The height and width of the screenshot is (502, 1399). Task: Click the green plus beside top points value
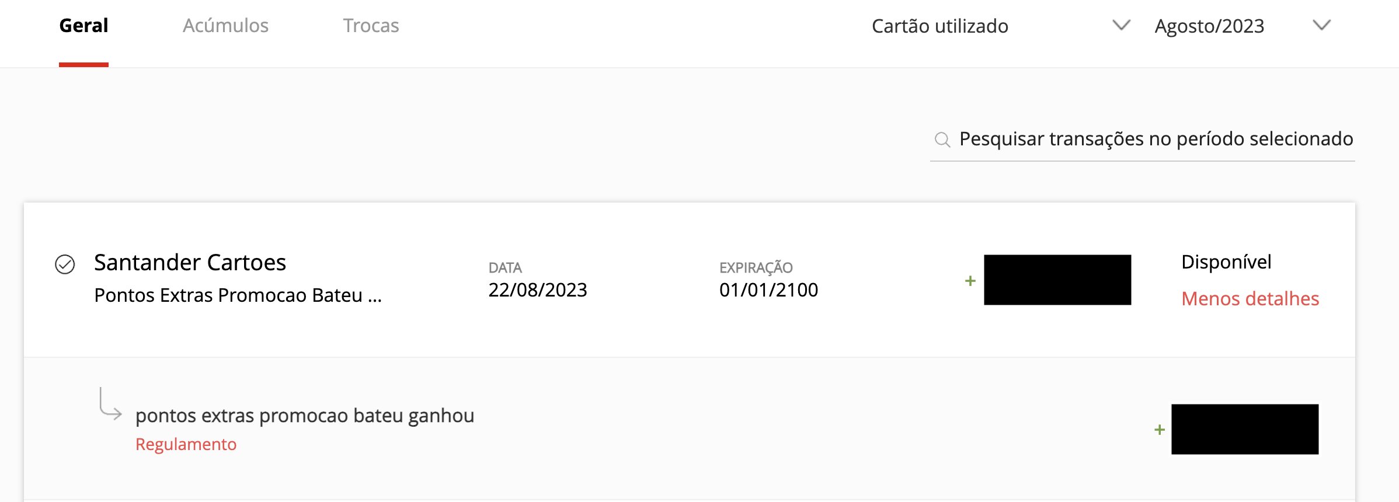[970, 281]
